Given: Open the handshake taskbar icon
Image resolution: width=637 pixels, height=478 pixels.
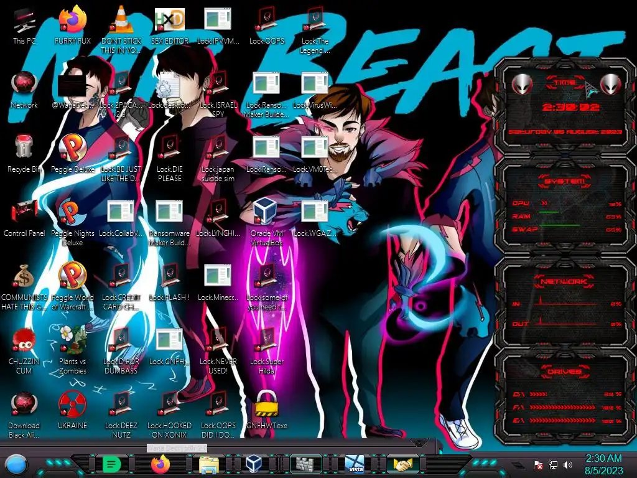Looking at the screenshot, I should coord(403,464).
